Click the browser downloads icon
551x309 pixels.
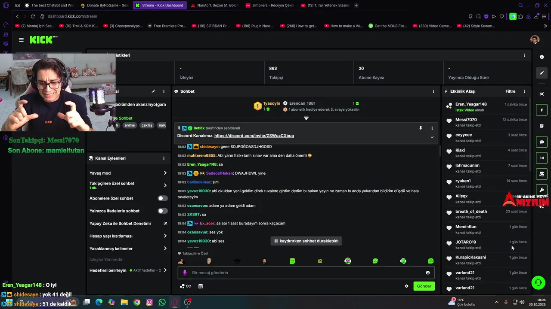536,16
